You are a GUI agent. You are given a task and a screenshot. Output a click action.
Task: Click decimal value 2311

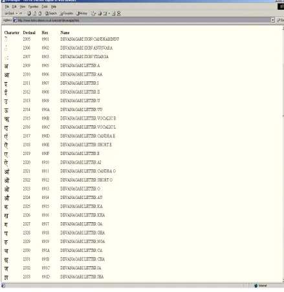point(27,83)
